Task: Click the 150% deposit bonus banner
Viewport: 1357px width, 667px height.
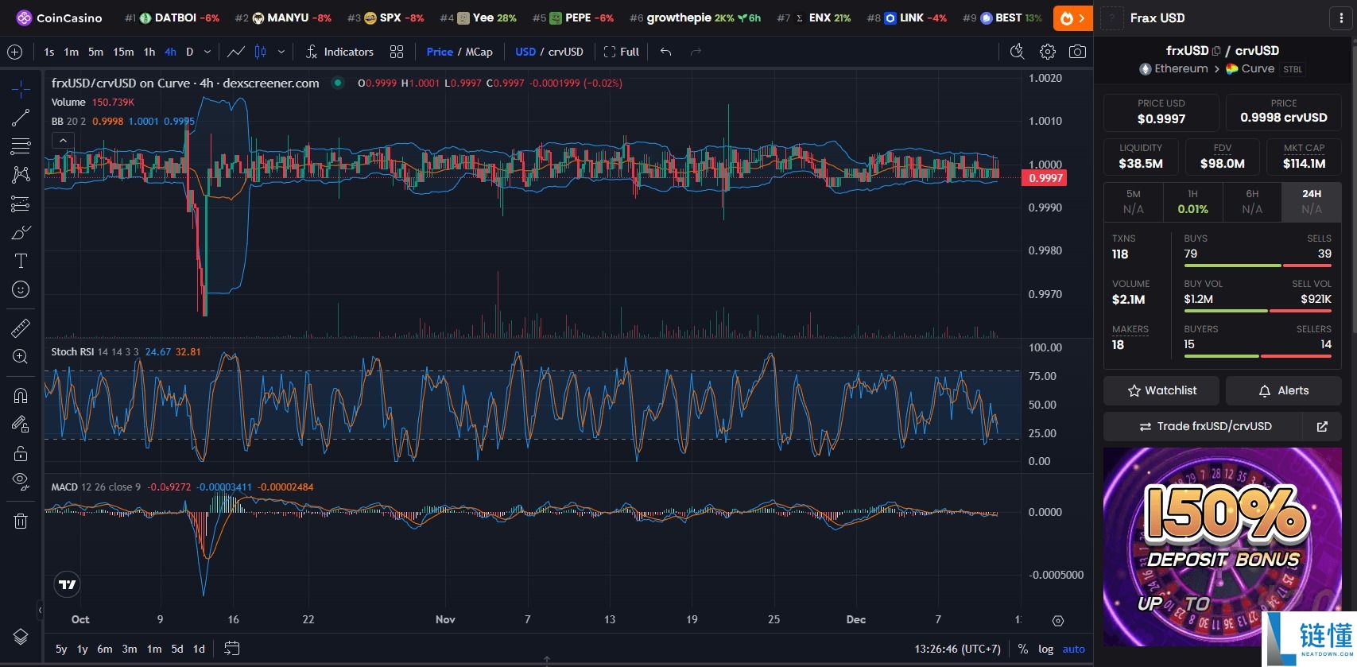Action: click(1222, 546)
